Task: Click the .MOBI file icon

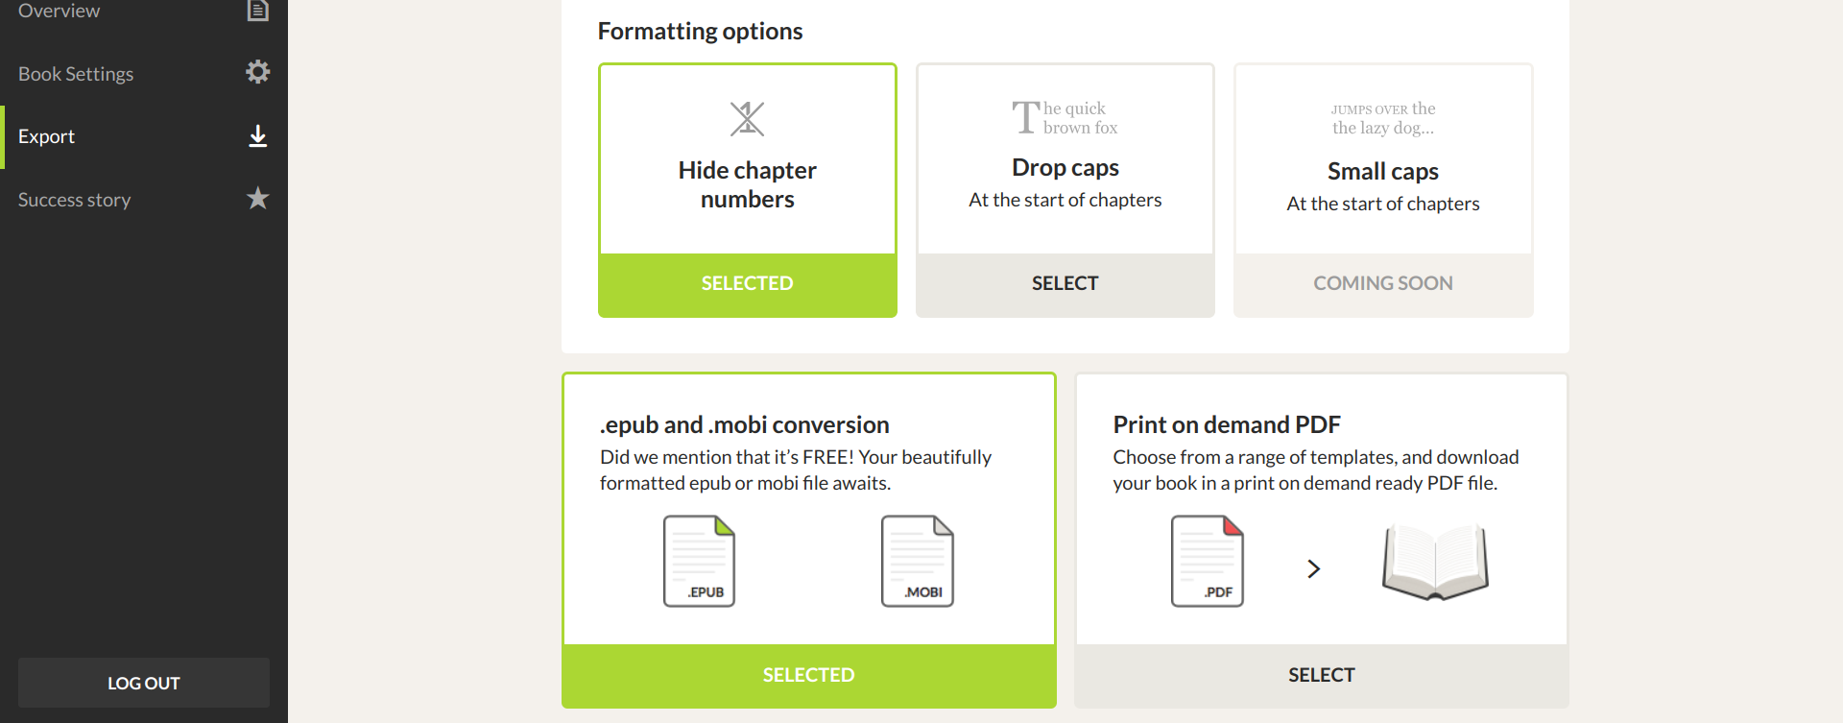Action: pyautogui.click(x=918, y=562)
